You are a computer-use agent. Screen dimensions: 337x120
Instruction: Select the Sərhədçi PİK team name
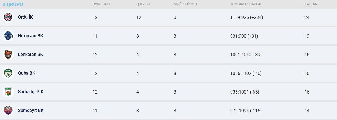(31, 92)
